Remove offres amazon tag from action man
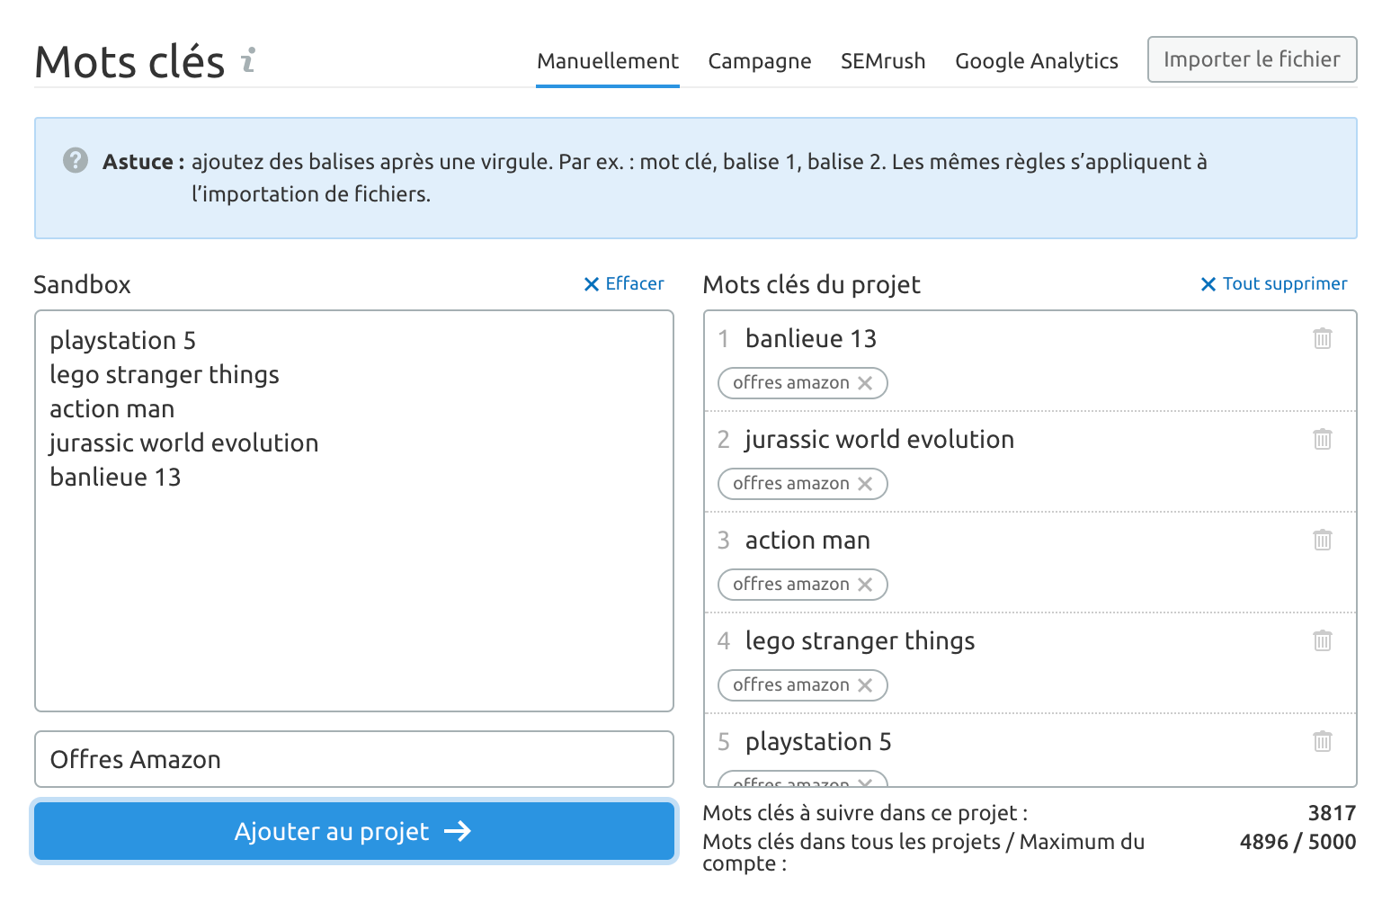1400x903 pixels. [x=865, y=585]
